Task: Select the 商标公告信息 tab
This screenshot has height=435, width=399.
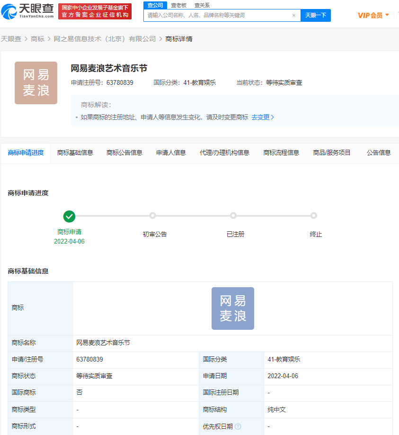Action: [124, 153]
